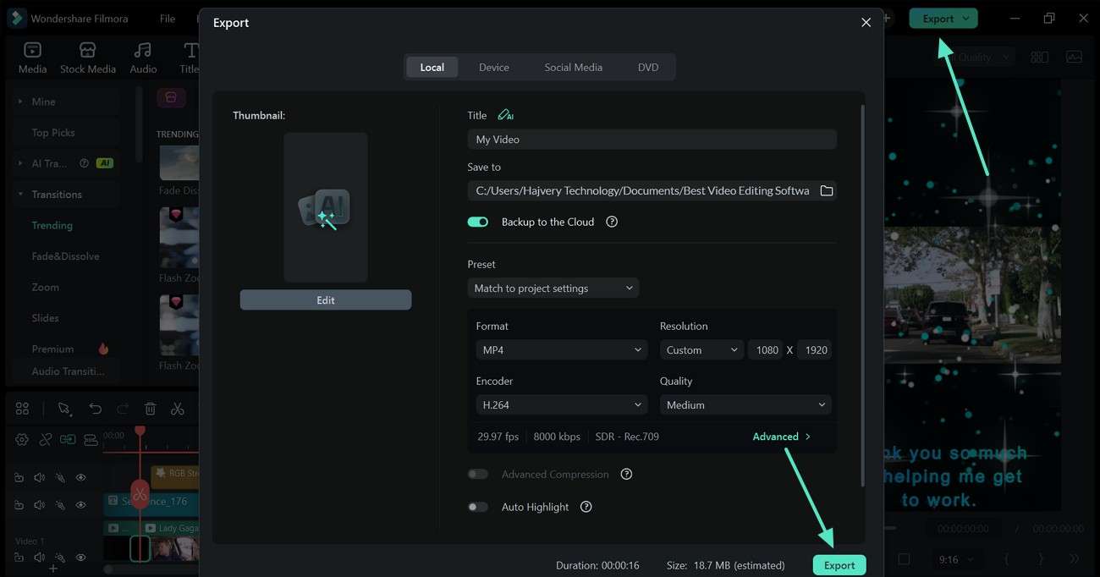Turn off Backup to the Cloud switch
Screen dimensions: 1100x577
tap(478, 222)
